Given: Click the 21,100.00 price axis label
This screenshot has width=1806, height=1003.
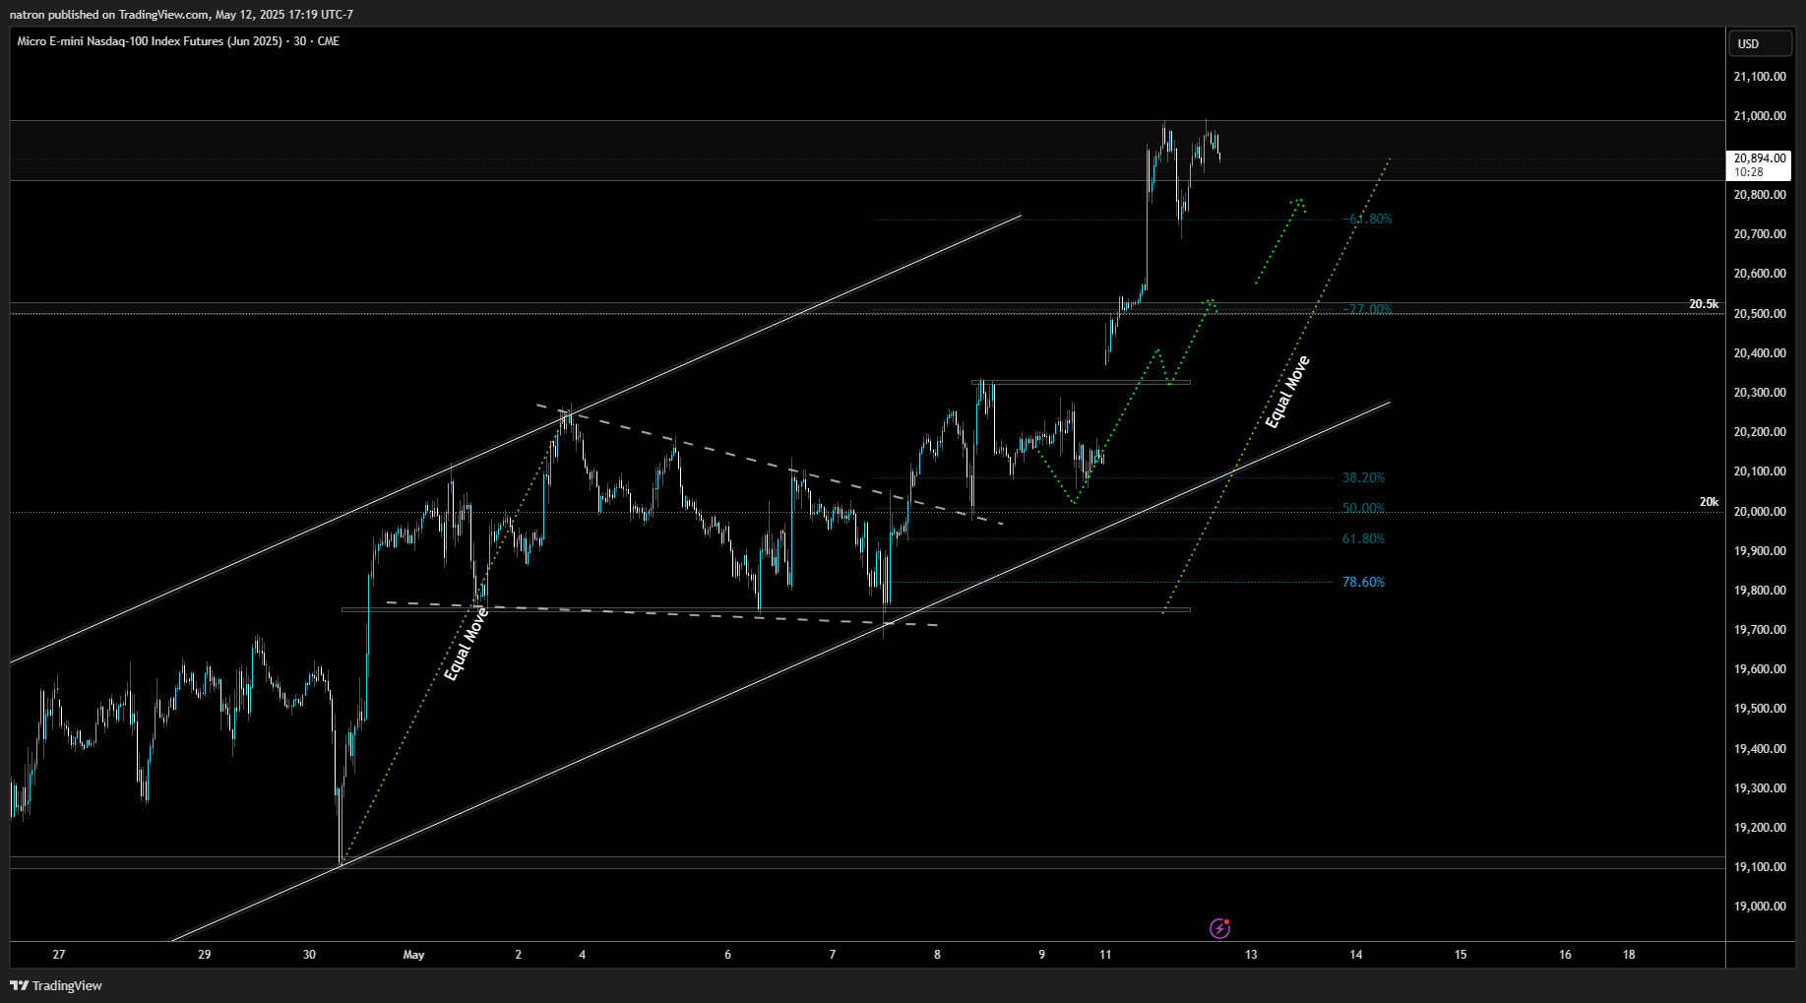Looking at the screenshot, I should click(1760, 77).
